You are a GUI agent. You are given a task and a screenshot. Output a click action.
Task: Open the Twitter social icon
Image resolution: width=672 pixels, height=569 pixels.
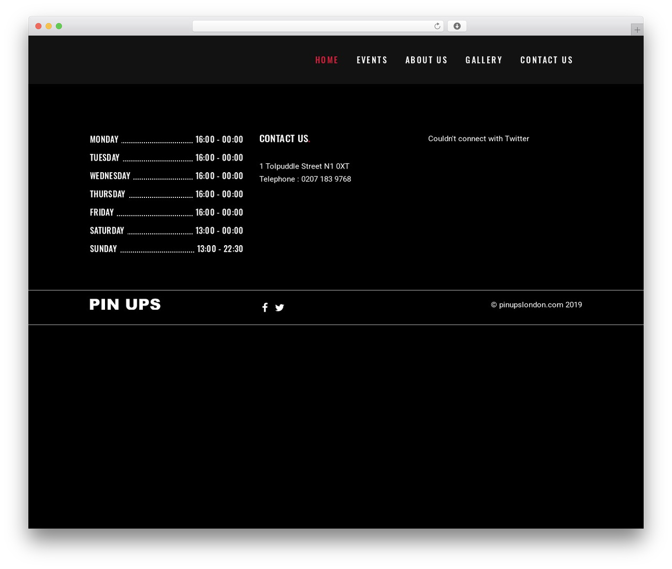pos(280,308)
